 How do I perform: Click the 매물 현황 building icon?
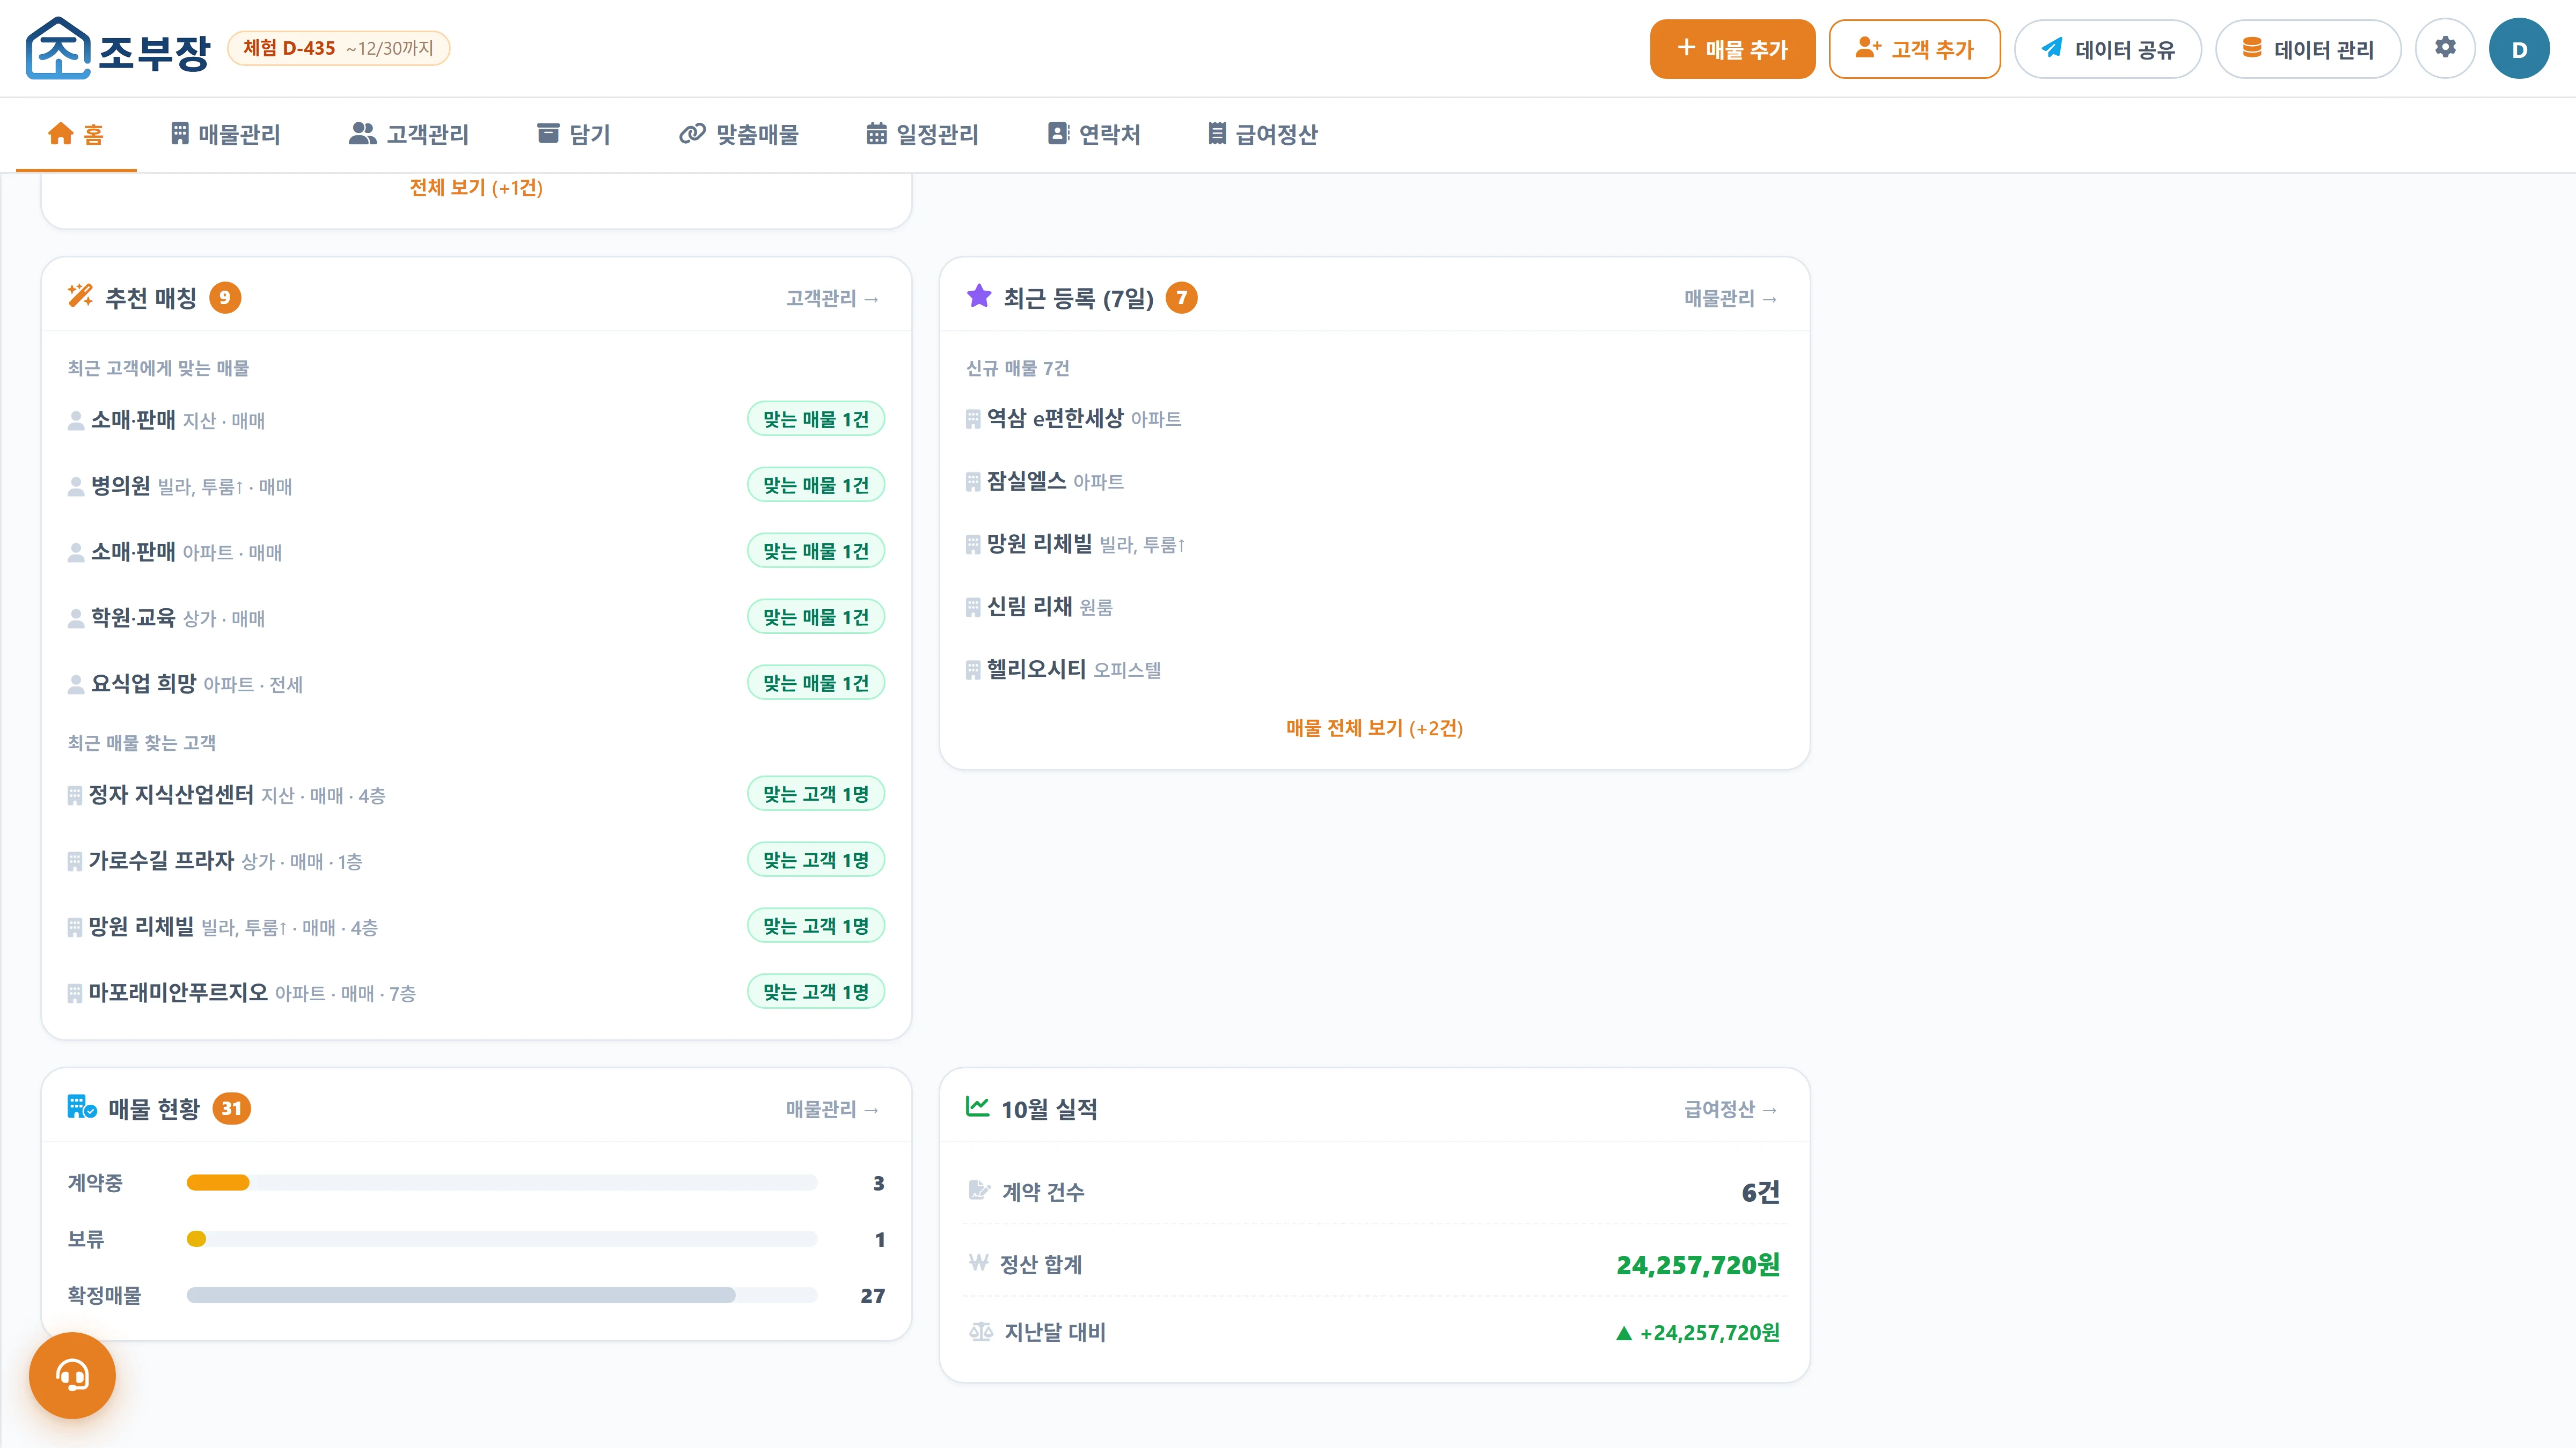(82, 1107)
